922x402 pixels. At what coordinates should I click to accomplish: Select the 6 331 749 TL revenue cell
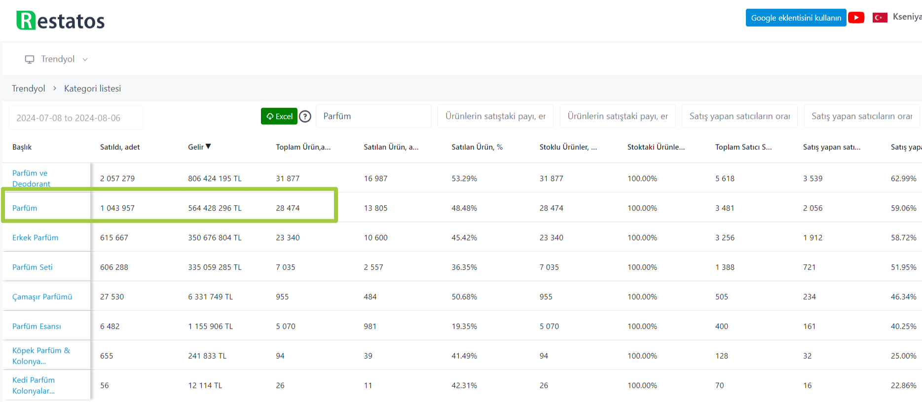(x=210, y=297)
